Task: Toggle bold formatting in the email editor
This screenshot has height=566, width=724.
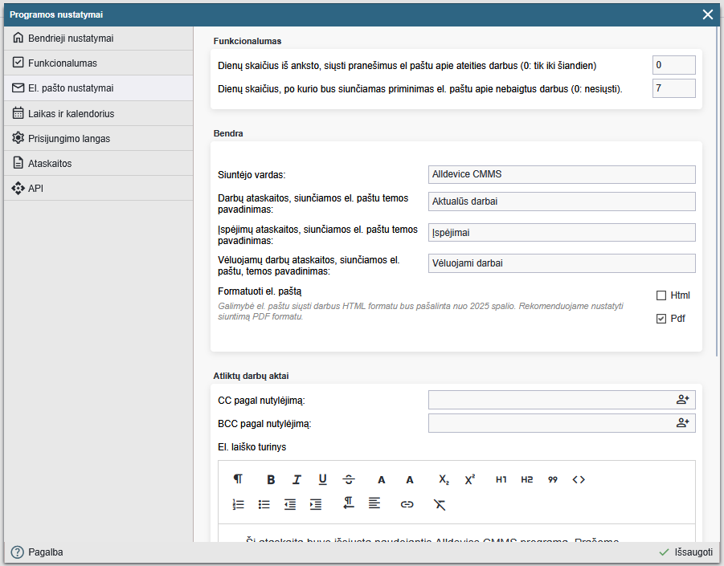Action: coord(271,480)
